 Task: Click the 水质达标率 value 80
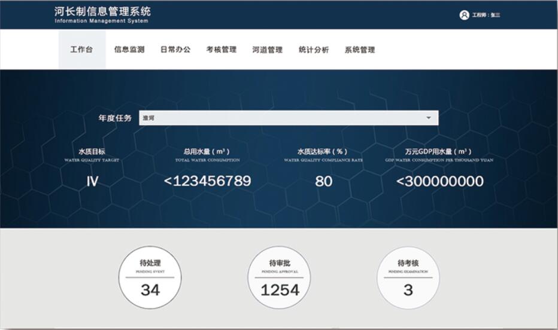(323, 181)
